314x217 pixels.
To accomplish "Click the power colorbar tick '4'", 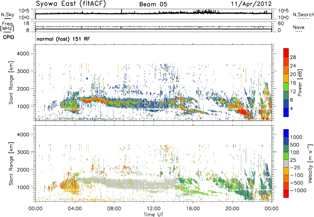I will [x=291, y=109].
